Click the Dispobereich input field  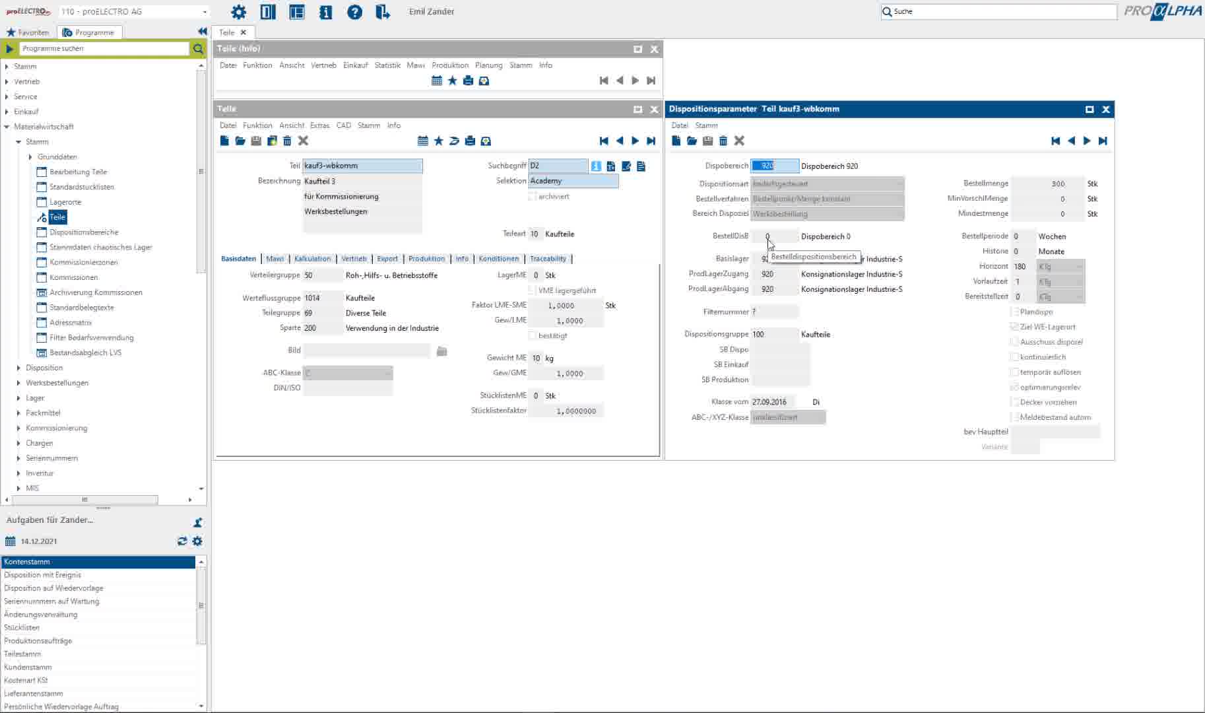[775, 166]
